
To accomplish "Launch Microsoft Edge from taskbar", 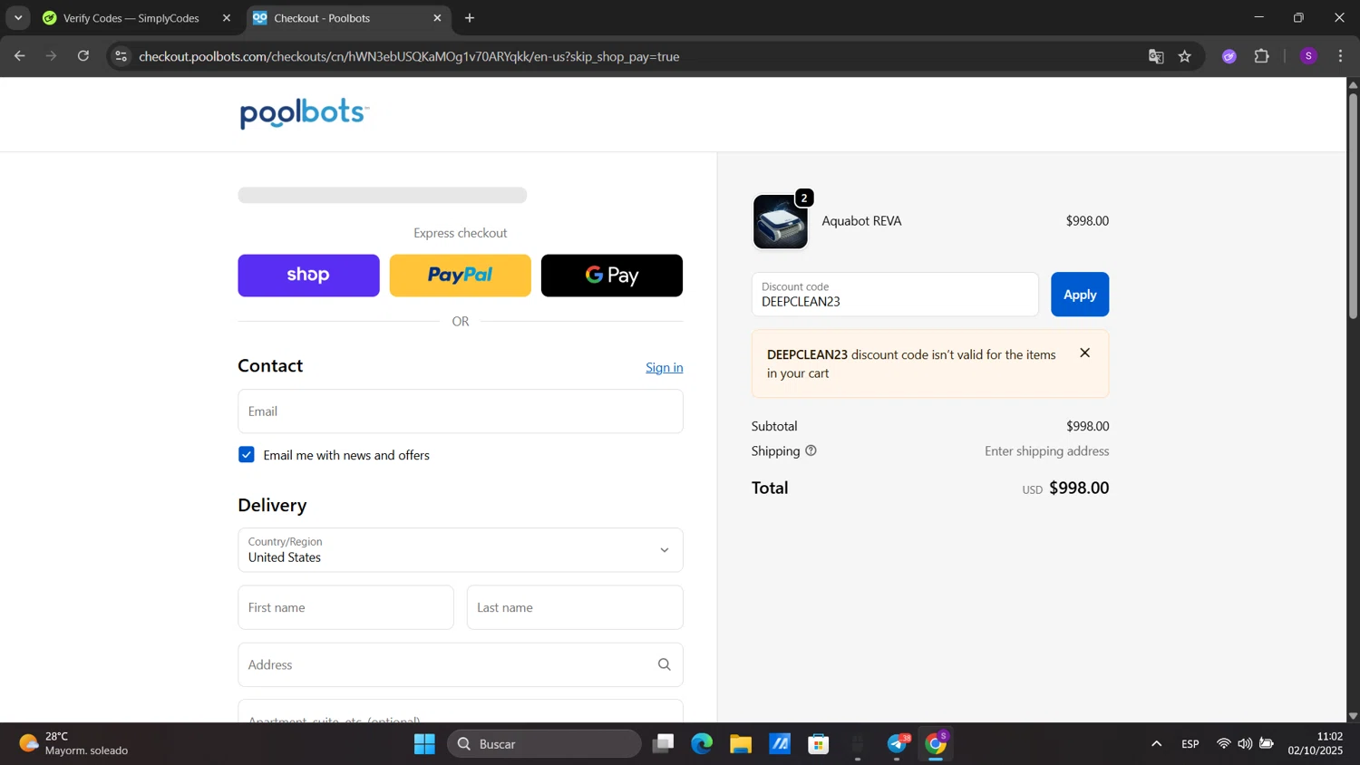I will (703, 744).
